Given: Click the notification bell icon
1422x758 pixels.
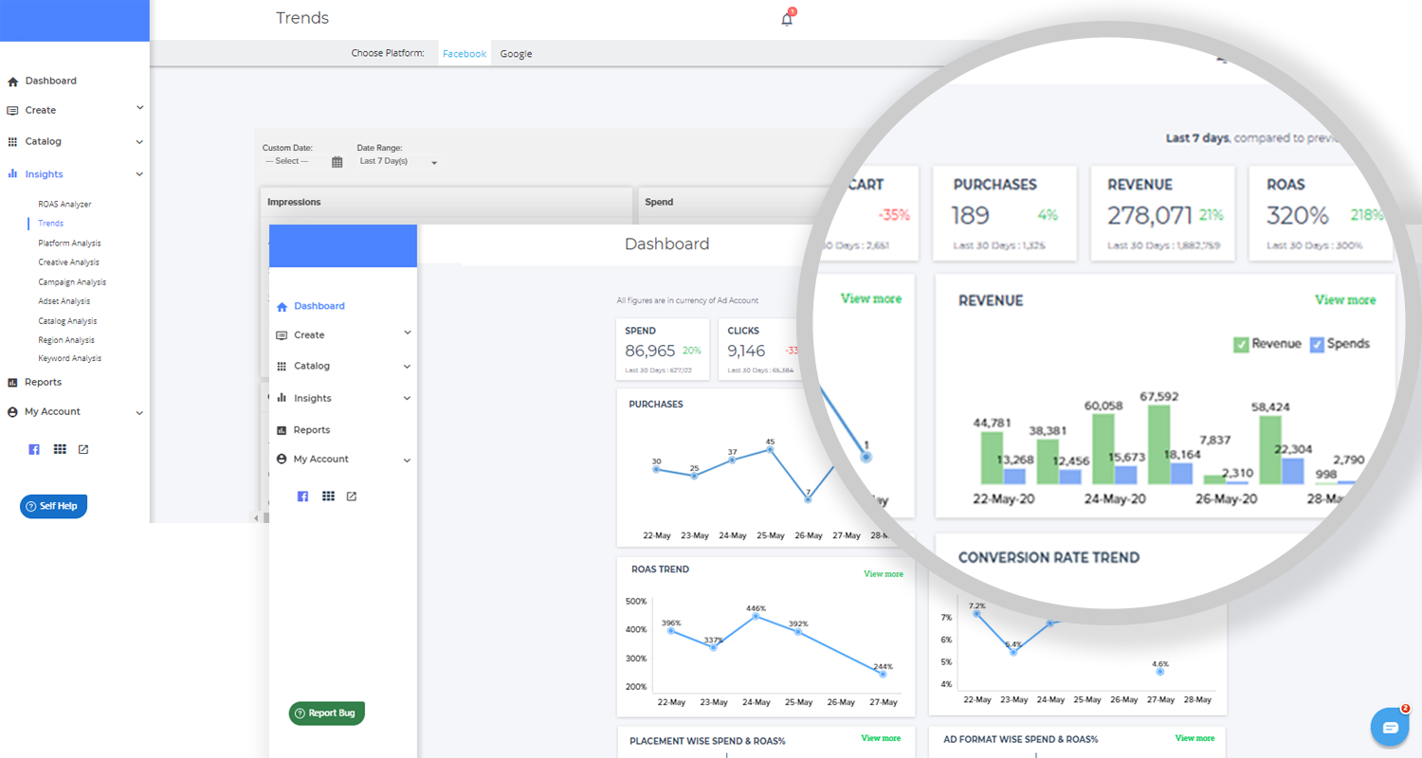Looking at the screenshot, I should point(787,19).
